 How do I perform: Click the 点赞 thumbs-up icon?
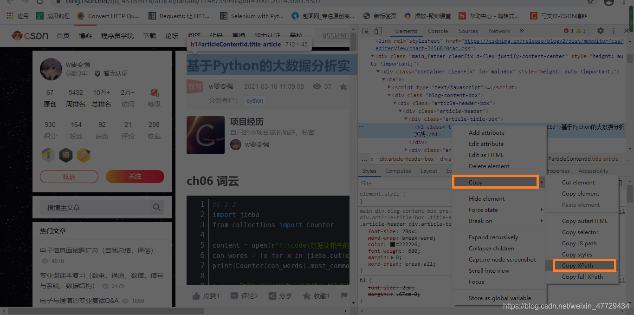tap(196, 296)
